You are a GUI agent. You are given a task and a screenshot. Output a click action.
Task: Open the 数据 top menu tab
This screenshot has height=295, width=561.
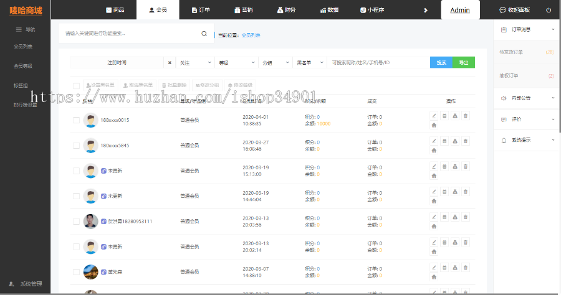tap(329, 10)
